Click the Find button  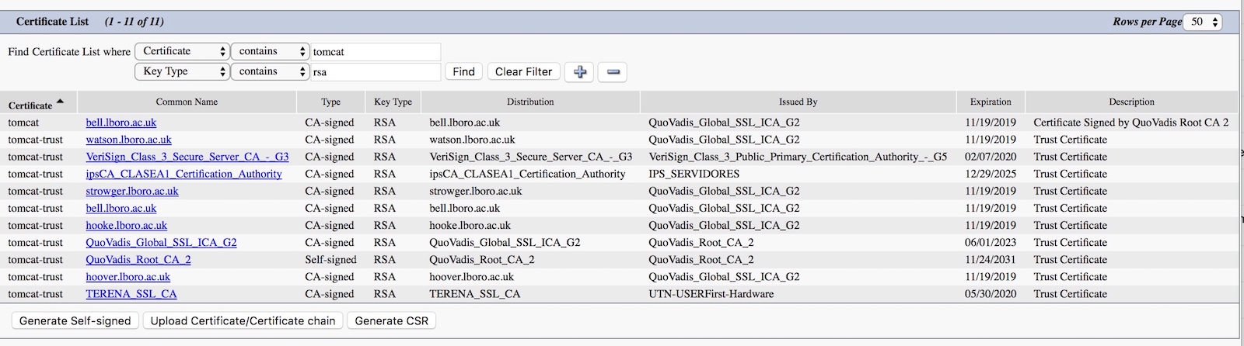(x=463, y=72)
